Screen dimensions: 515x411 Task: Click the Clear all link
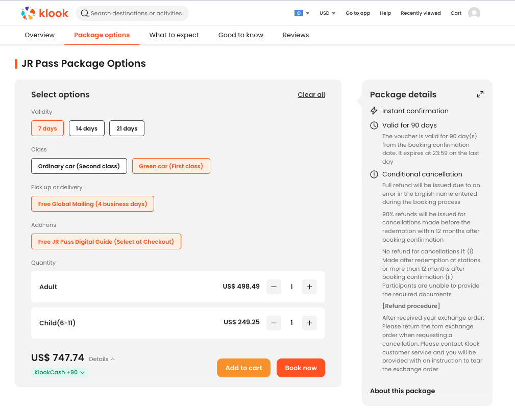tap(311, 95)
